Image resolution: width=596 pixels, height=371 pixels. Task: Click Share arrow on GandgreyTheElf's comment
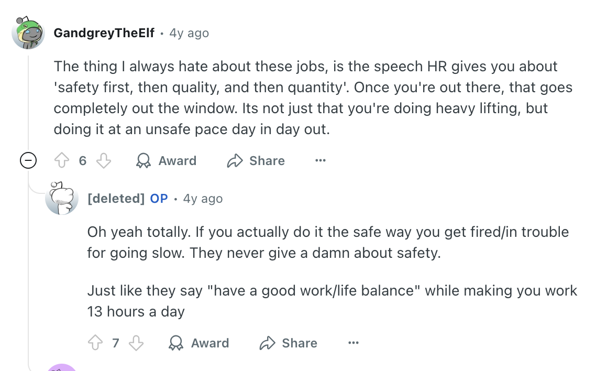click(x=235, y=161)
